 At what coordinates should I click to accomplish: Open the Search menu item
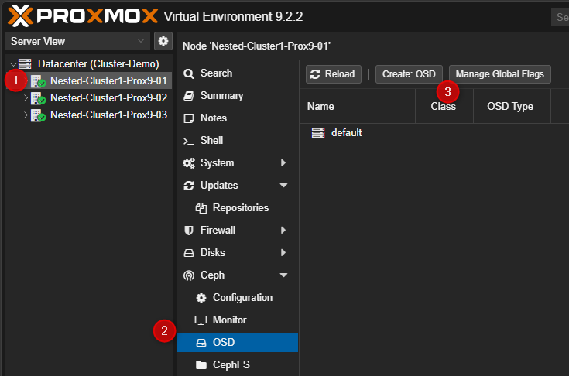[x=238, y=73]
